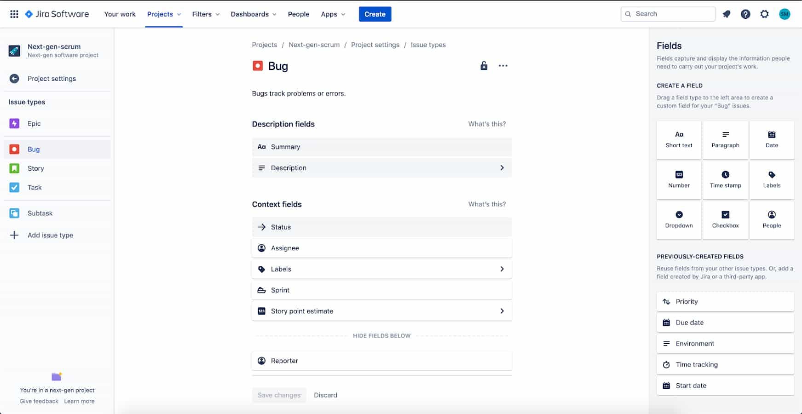
Task: Select the Time stamp field type
Action: click(x=725, y=179)
